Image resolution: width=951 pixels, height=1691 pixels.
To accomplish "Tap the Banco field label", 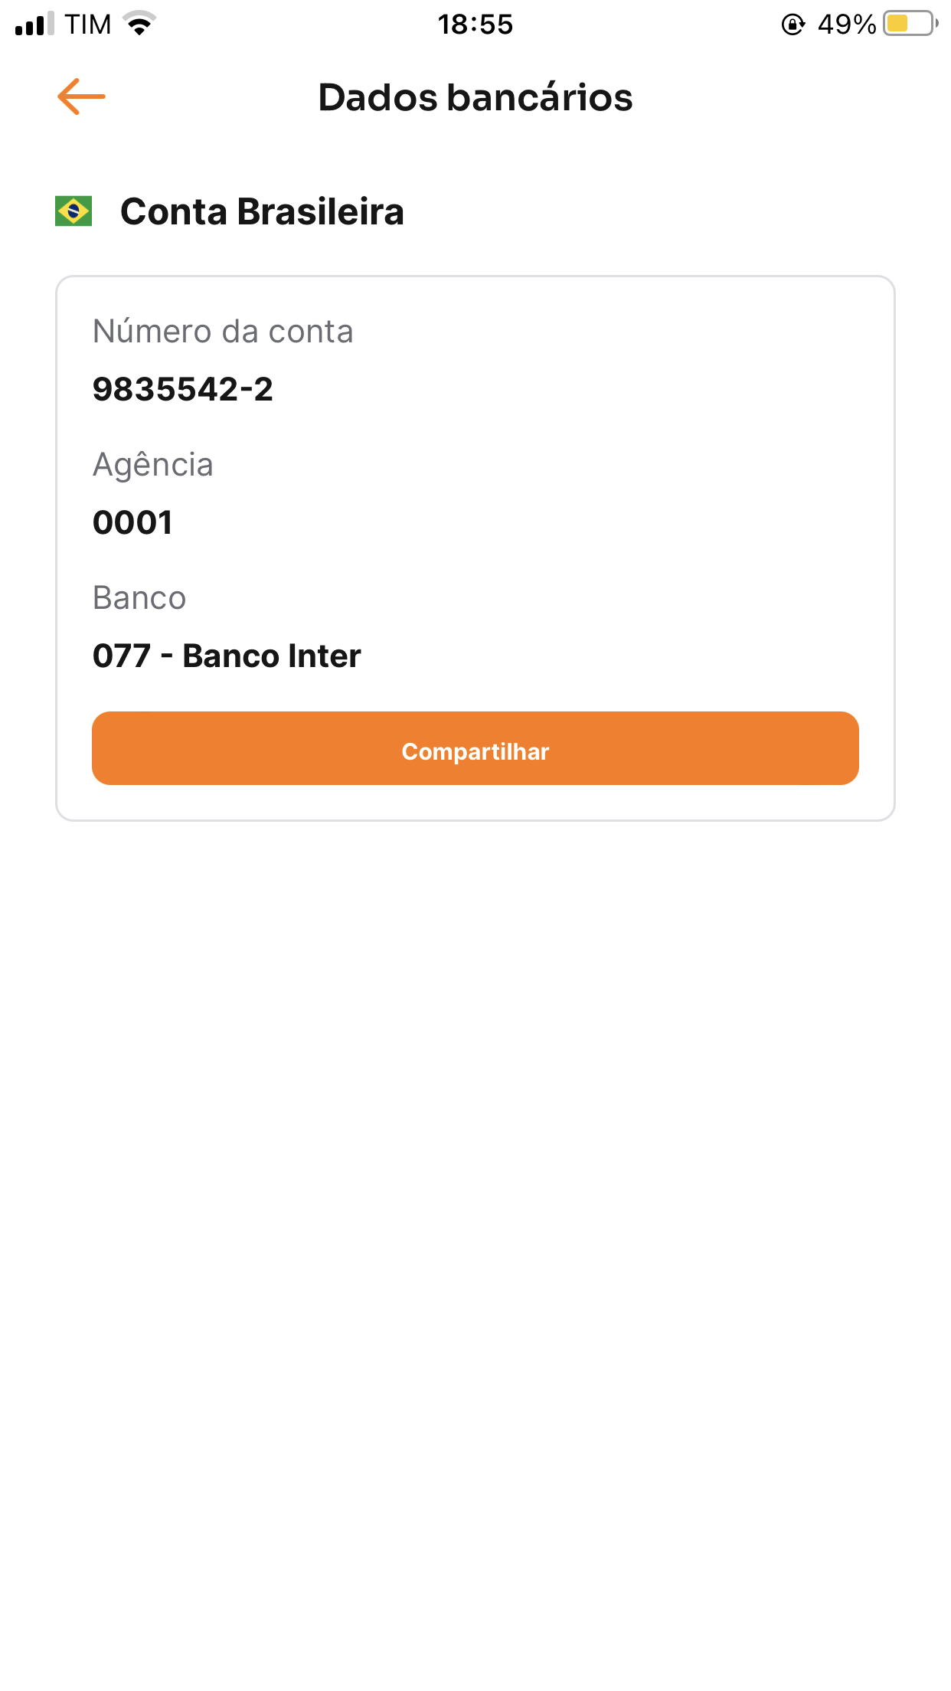I will 139,598.
